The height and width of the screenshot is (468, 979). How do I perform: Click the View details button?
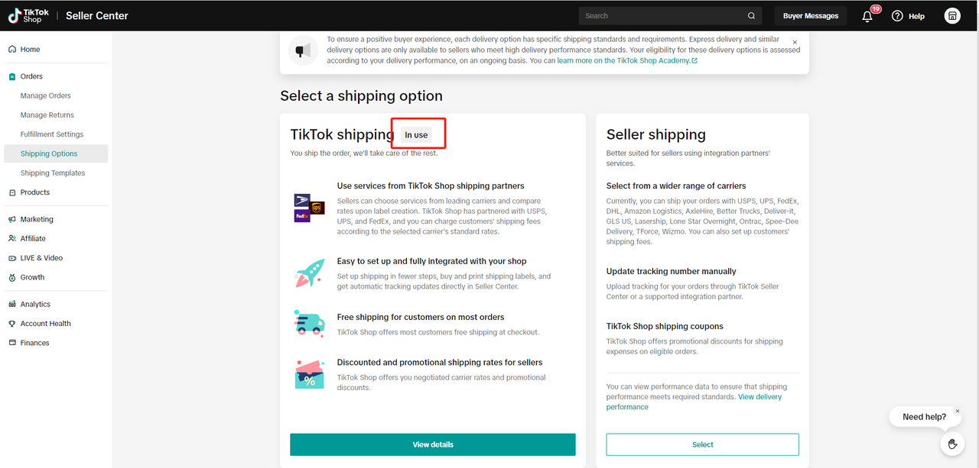coord(432,444)
